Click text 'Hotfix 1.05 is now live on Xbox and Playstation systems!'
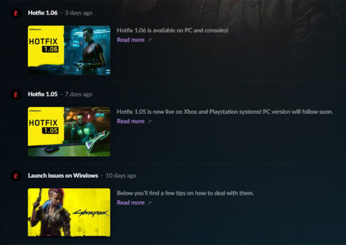 click(x=189, y=112)
